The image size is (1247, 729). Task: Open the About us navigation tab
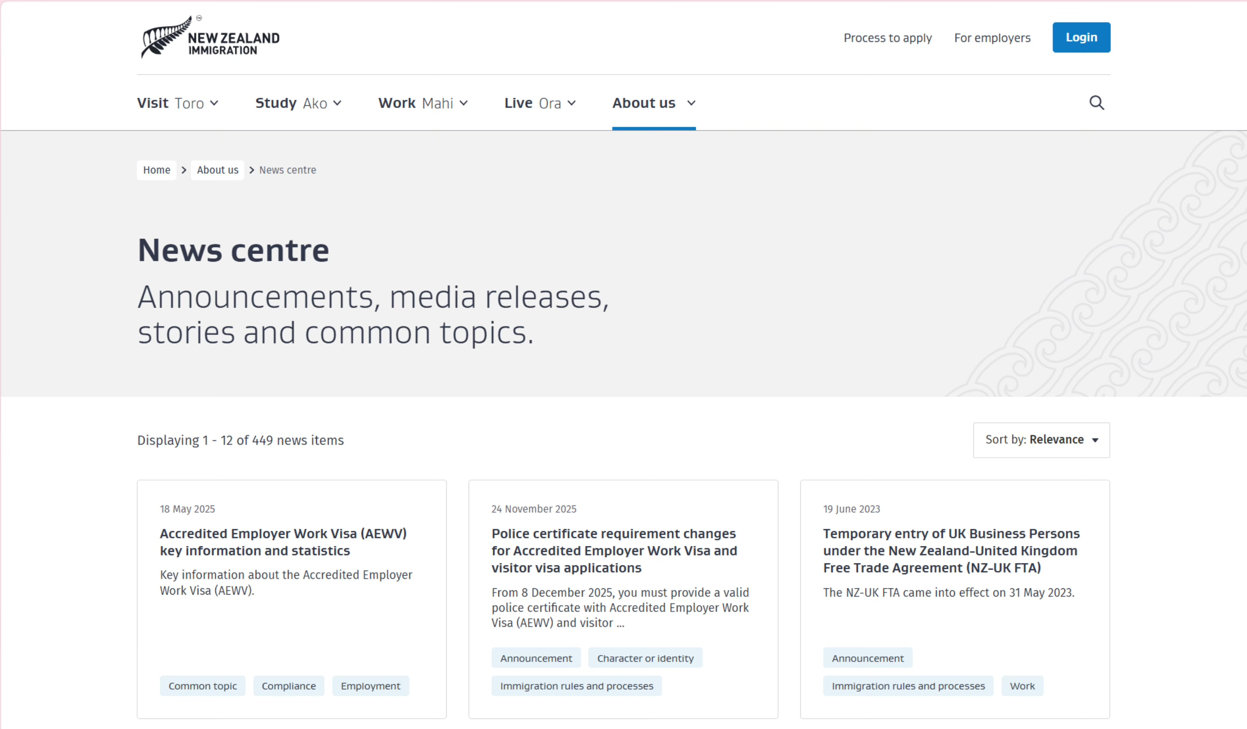click(x=653, y=103)
